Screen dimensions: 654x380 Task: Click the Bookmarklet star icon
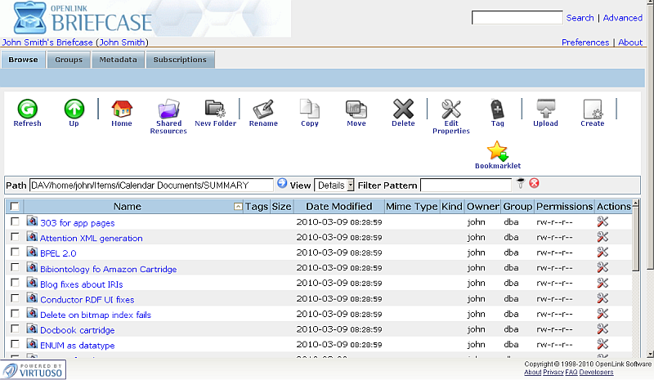coord(497,152)
